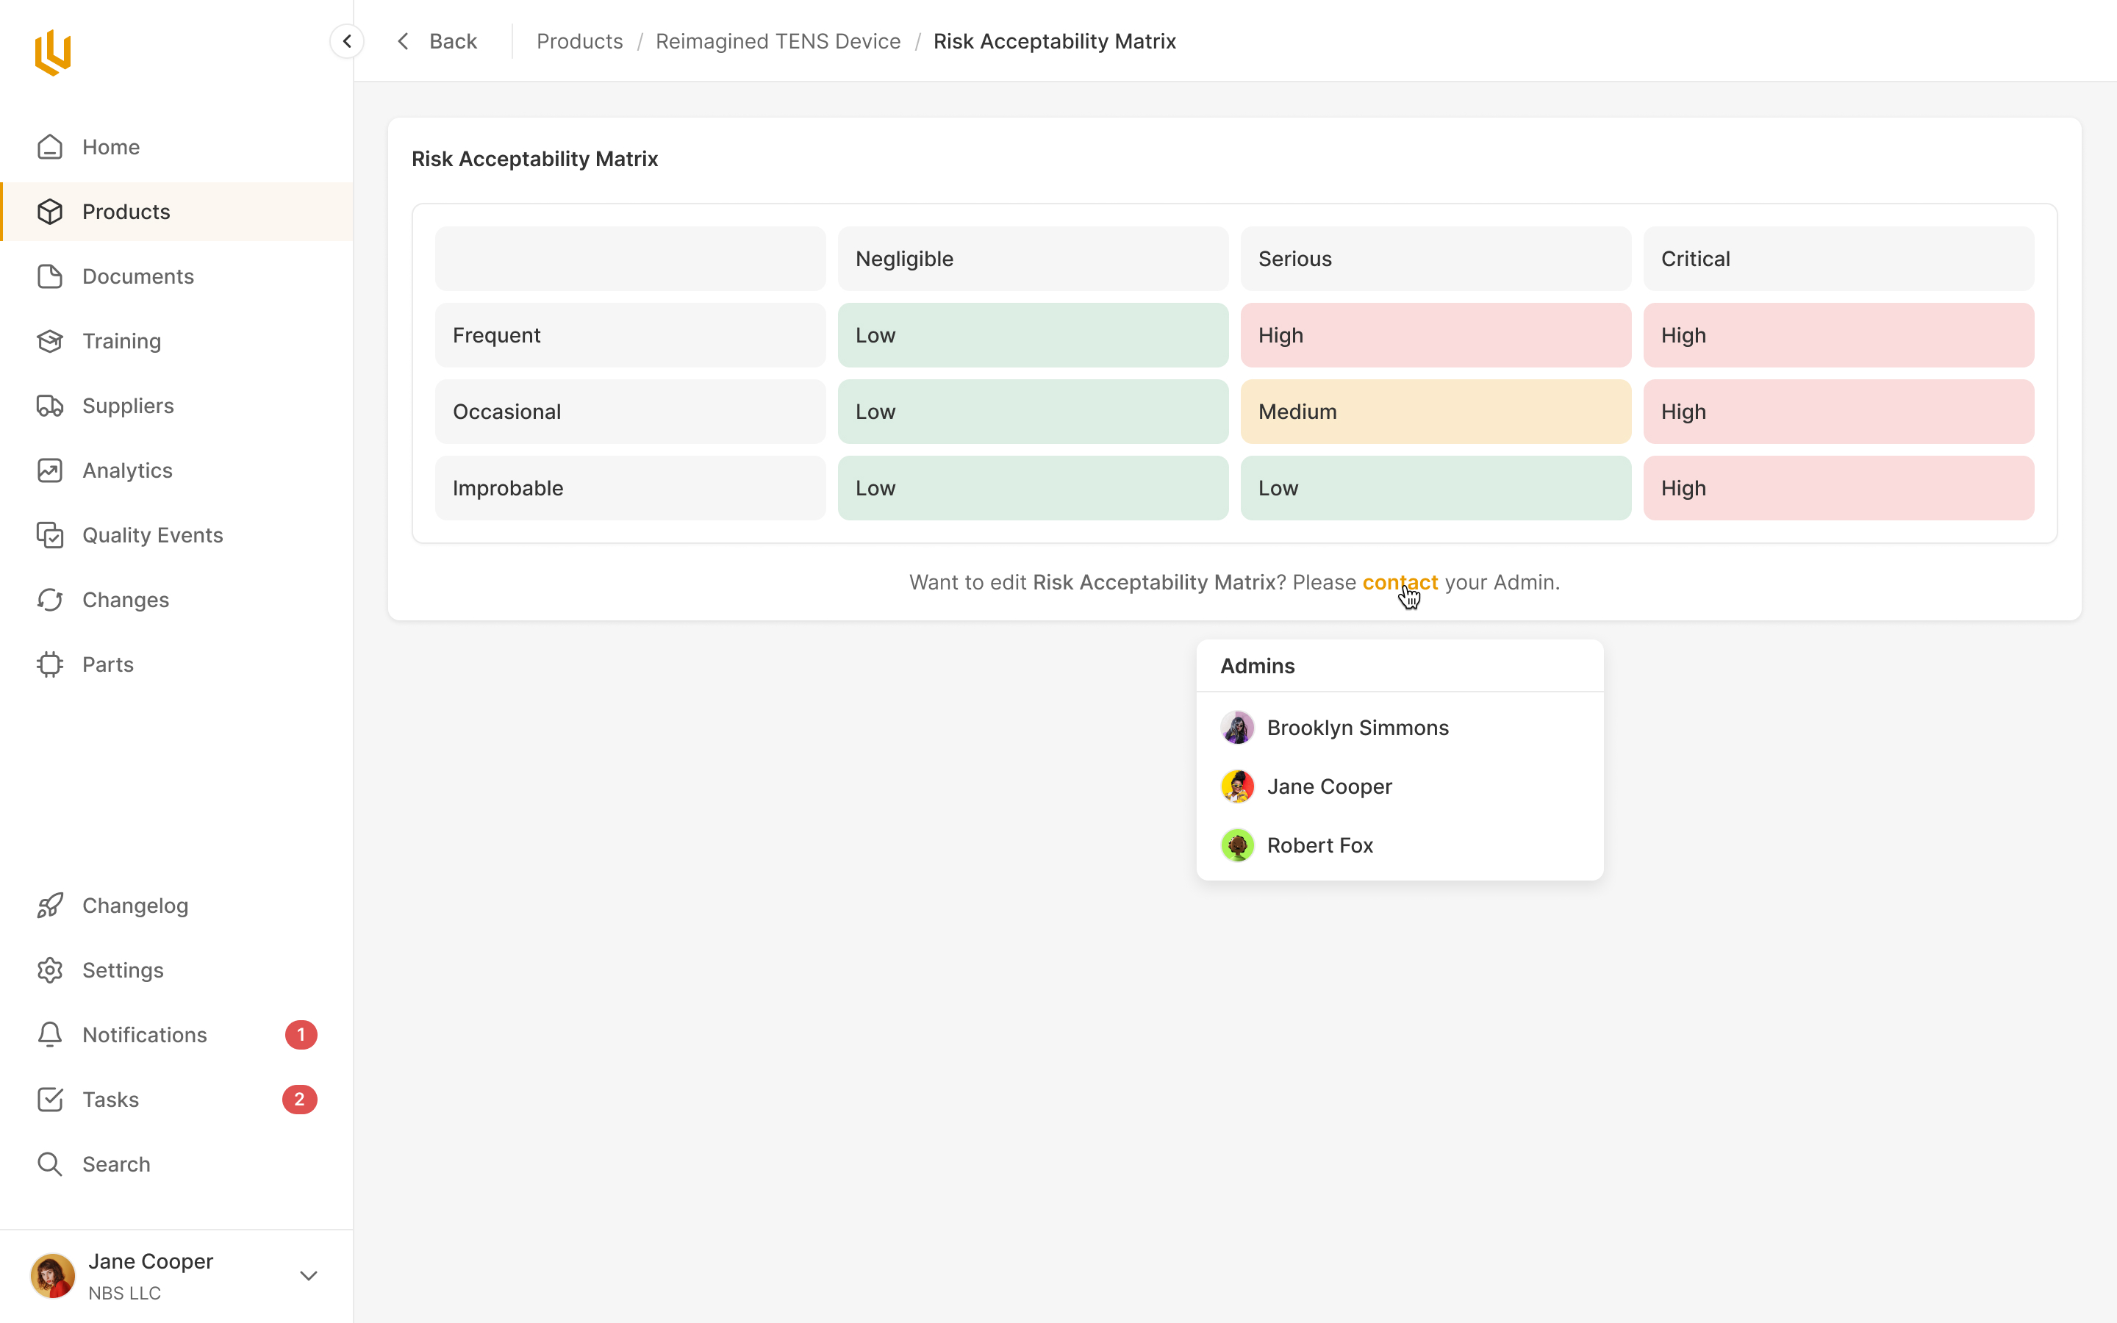
Task: Click the Improbable Serious Low cell
Action: click(1436, 488)
